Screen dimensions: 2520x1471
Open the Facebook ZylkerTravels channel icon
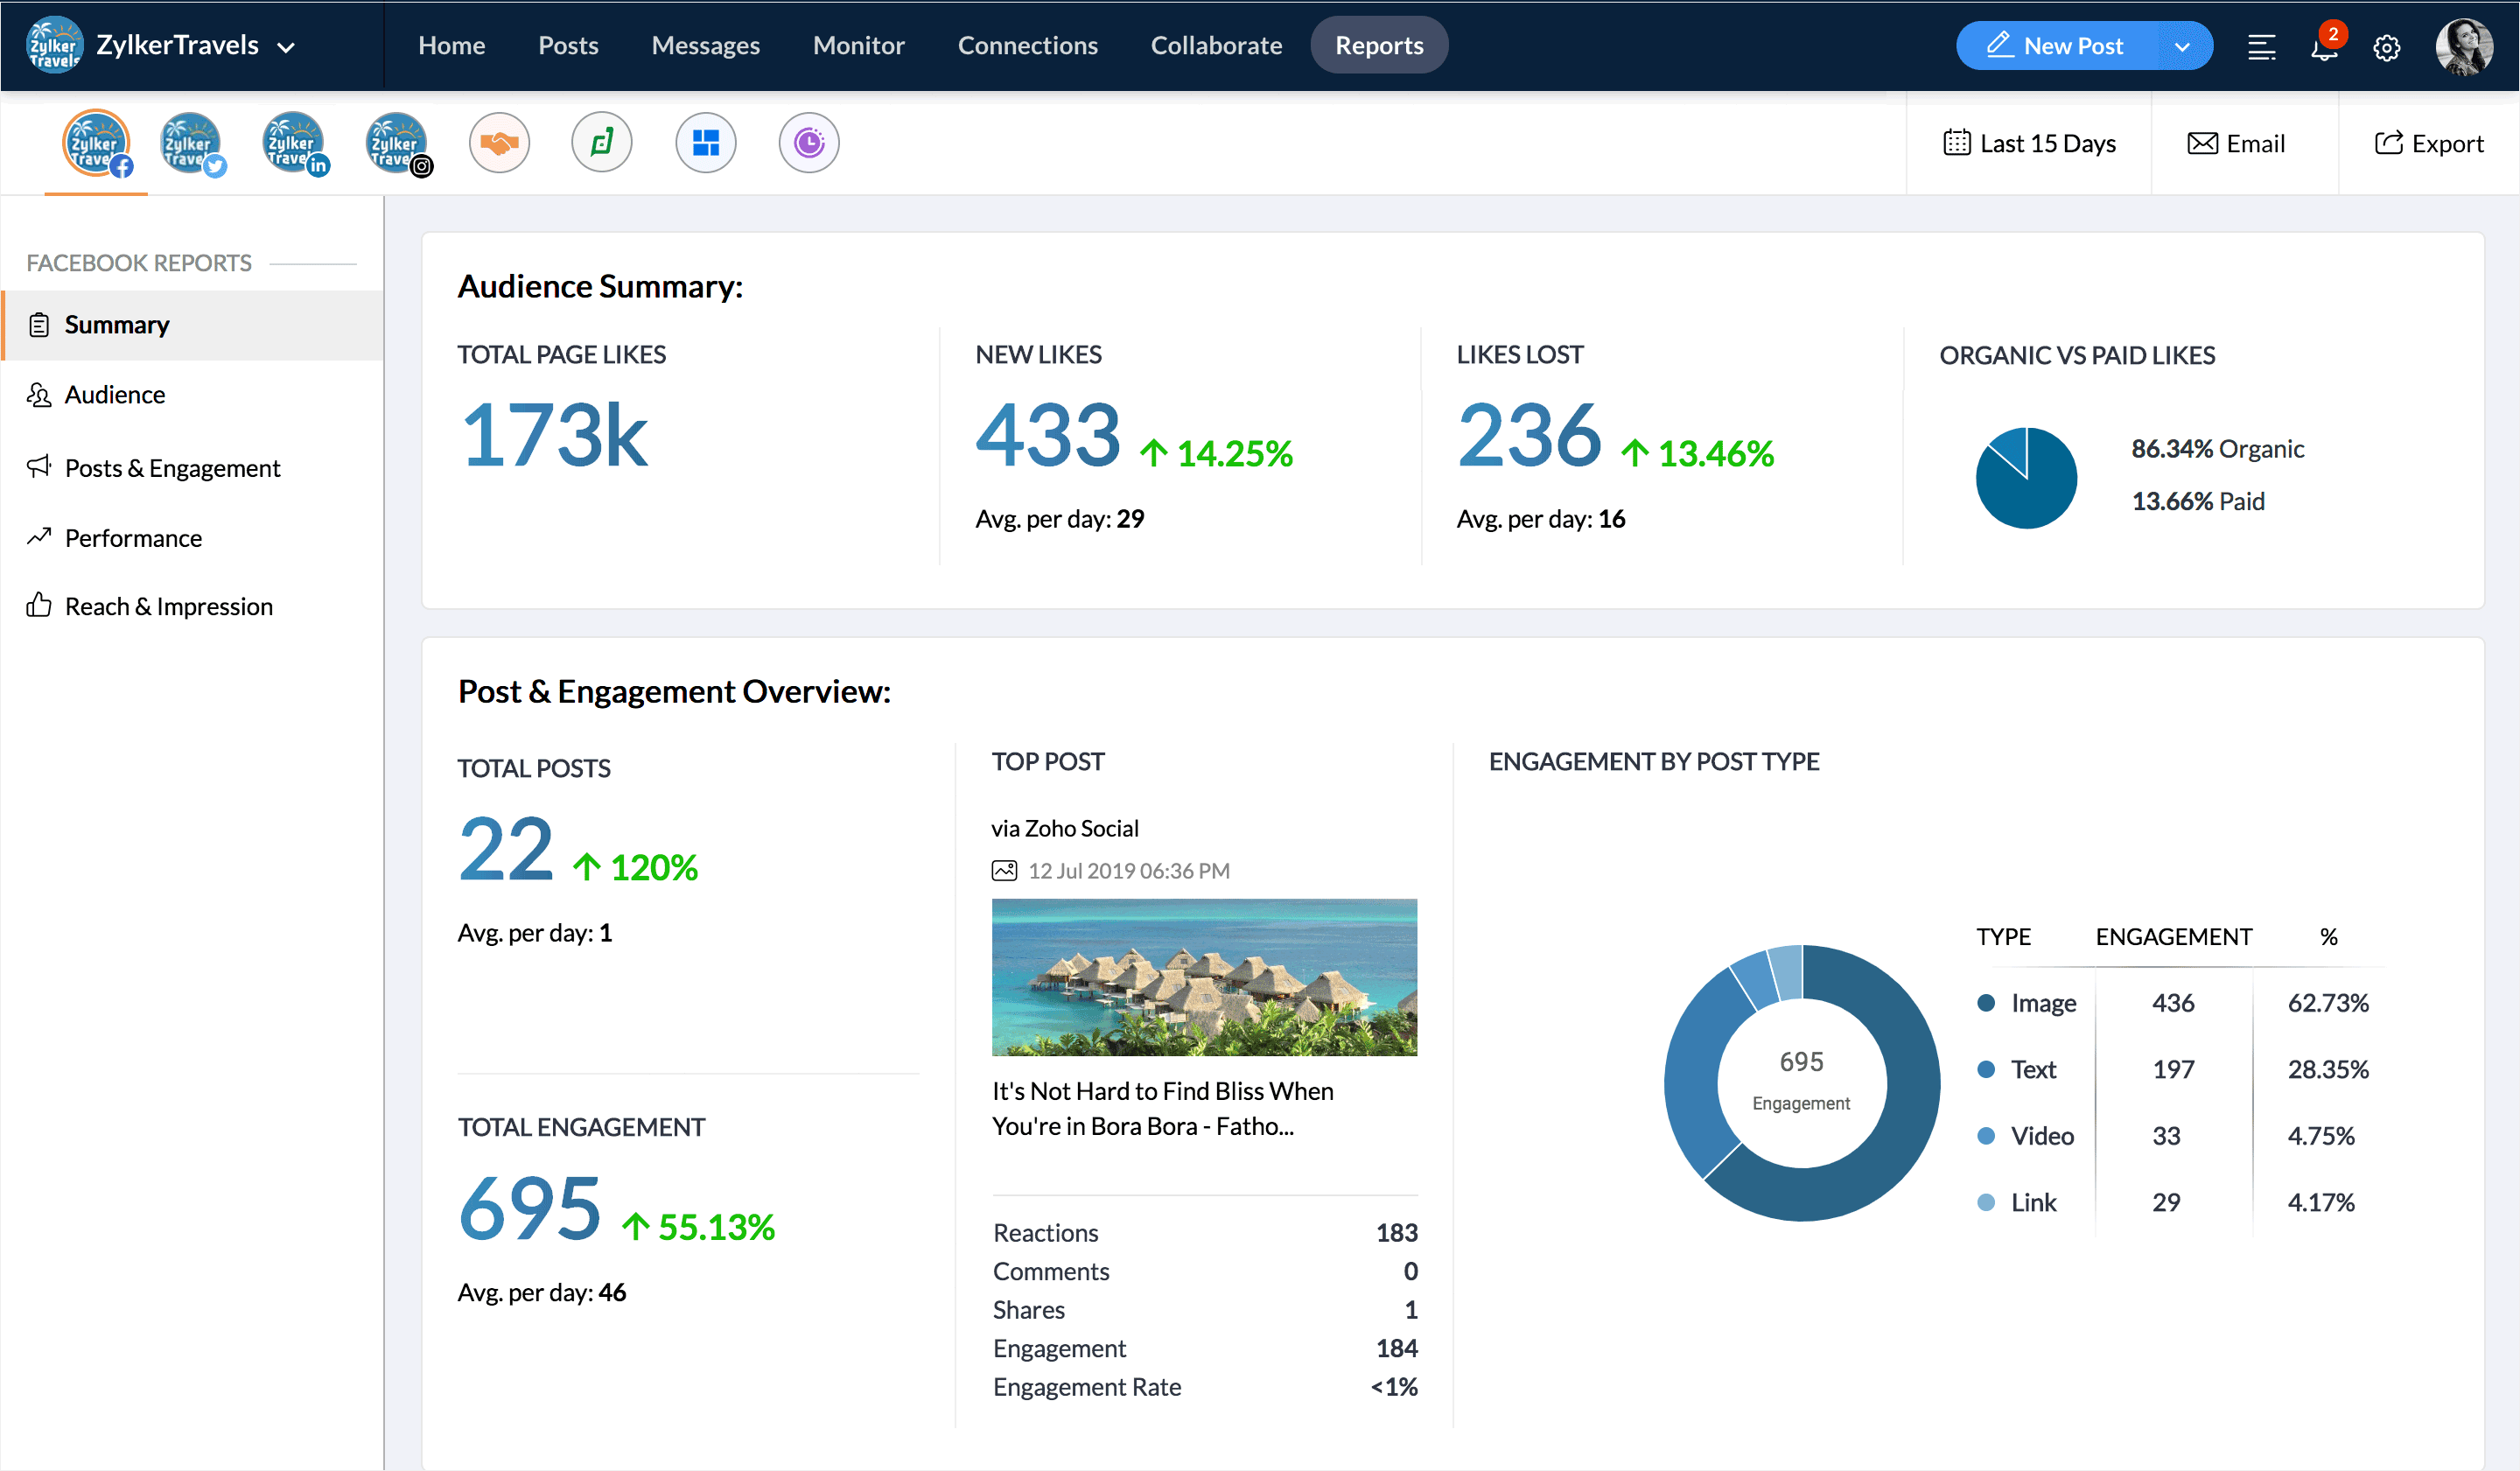(x=96, y=143)
